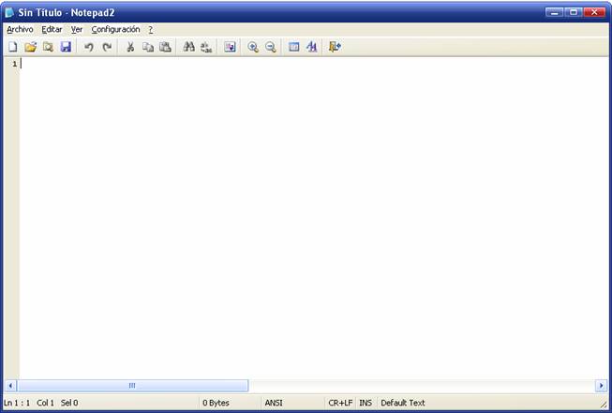Open the Editar menu
This screenshot has width=612, height=413.
click(52, 30)
